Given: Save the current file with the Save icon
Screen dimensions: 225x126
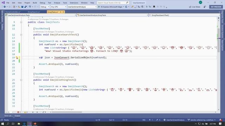Looking at the screenshot, I should click(22, 7).
